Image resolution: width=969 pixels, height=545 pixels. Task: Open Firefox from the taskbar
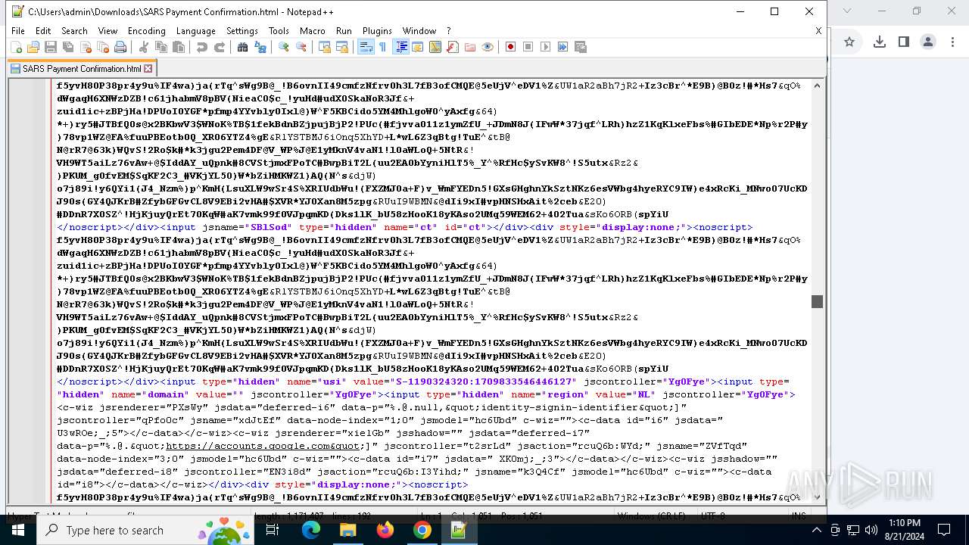point(385,530)
